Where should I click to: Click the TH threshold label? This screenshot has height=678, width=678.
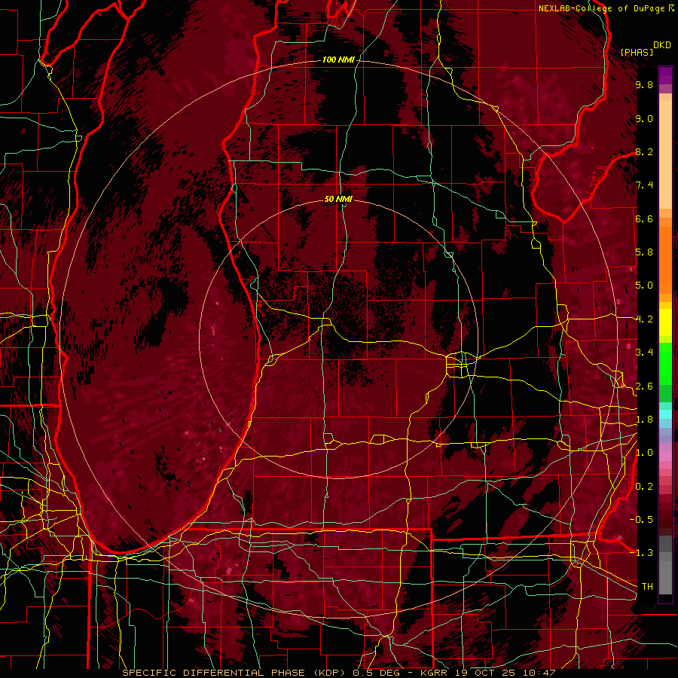pyautogui.click(x=647, y=587)
